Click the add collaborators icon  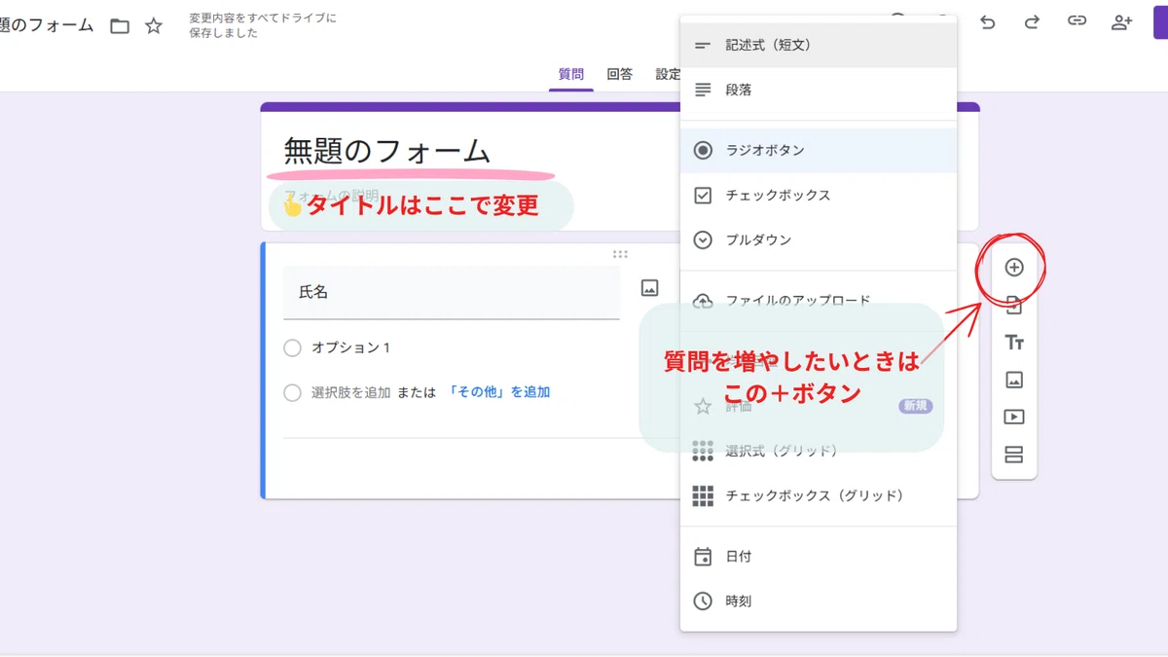pyautogui.click(x=1122, y=22)
